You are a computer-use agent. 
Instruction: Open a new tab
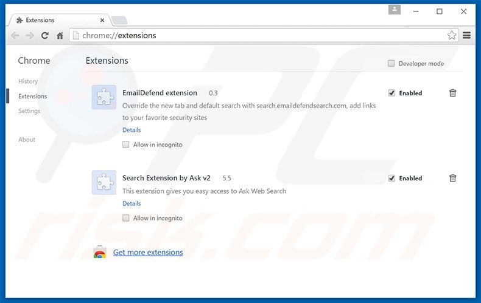click(119, 21)
